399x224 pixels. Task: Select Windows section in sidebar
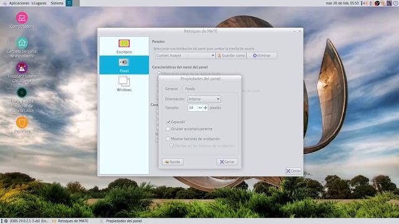coord(124,84)
